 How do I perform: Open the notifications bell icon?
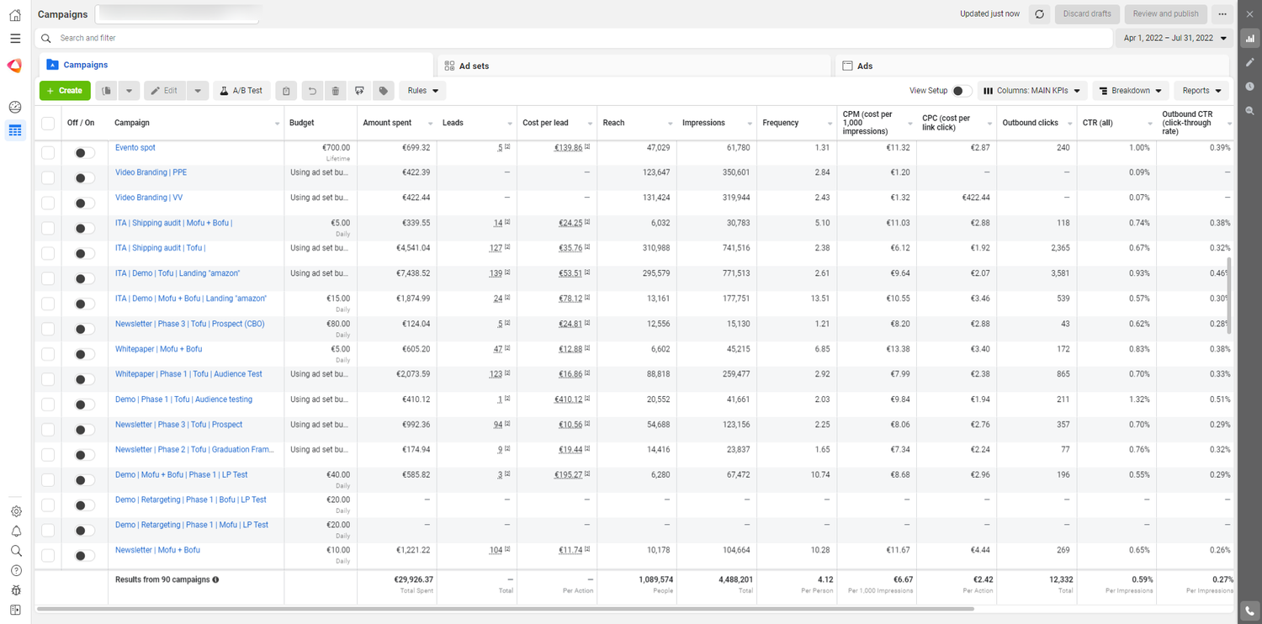click(x=16, y=531)
